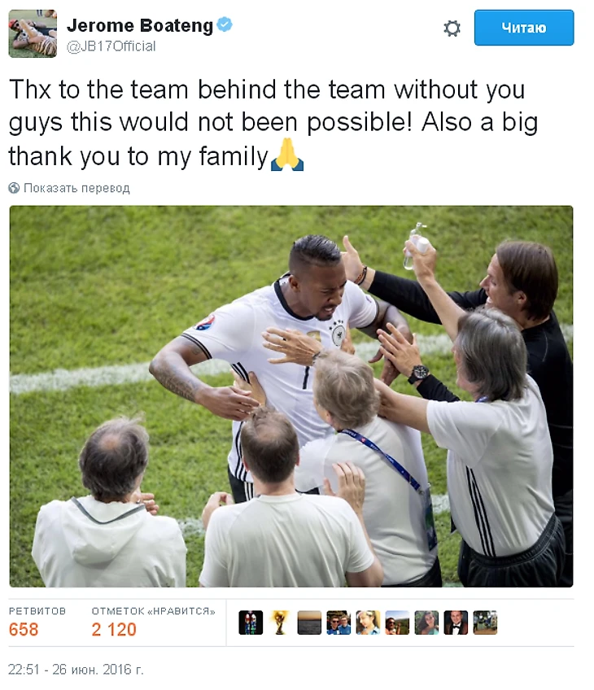The height and width of the screenshot is (690, 594).
Task: Open the two men in sunglasses avatar
Action: point(338,622)
